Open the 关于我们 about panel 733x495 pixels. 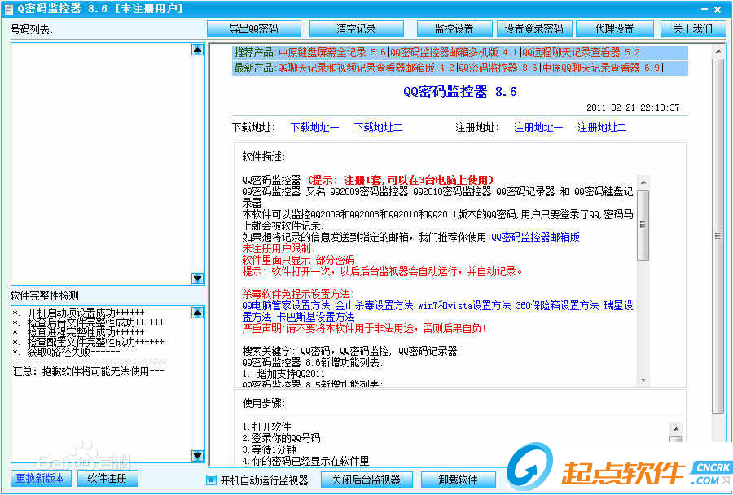(693, 27)
